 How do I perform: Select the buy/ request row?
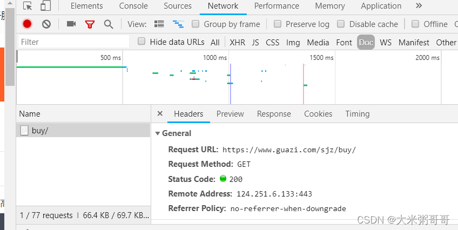(x=83, y=130)
